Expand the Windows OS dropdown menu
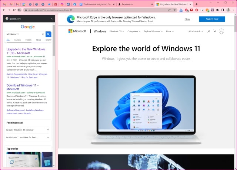 click(x=116, y=31)
